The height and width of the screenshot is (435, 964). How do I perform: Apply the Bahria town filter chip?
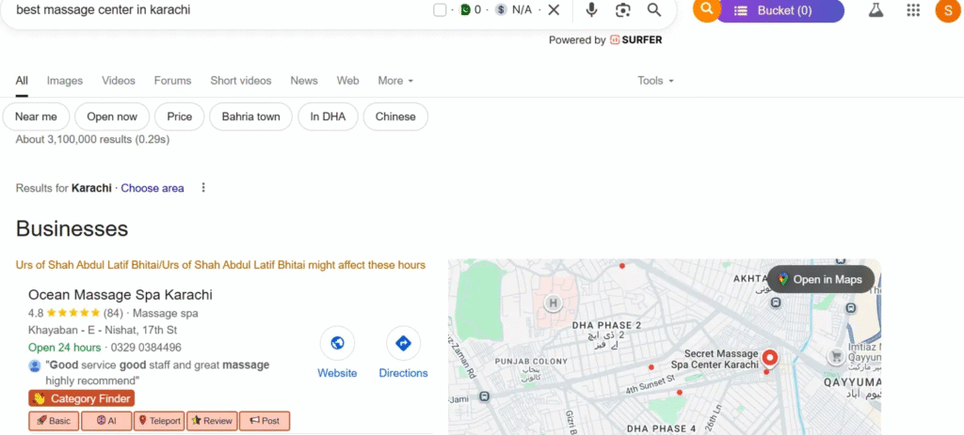click(x=250, y=117)
